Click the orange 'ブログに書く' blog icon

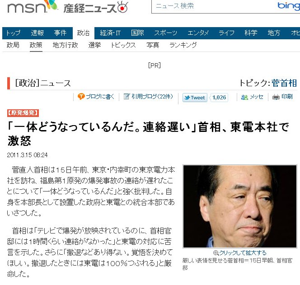pos(81,96)
